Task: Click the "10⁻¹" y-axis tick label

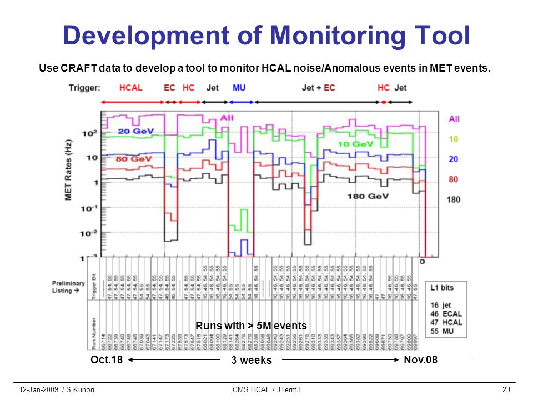Action: point(89,208)
